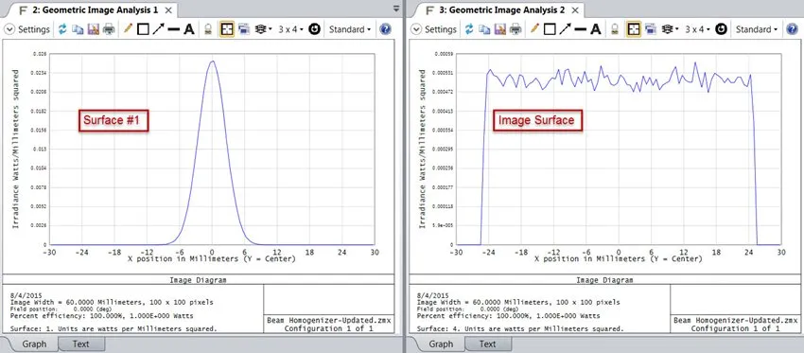This screenshot has width=804, height=353.
Task: Switch to Text tab in Analysis 1
Action: [81, 344]
